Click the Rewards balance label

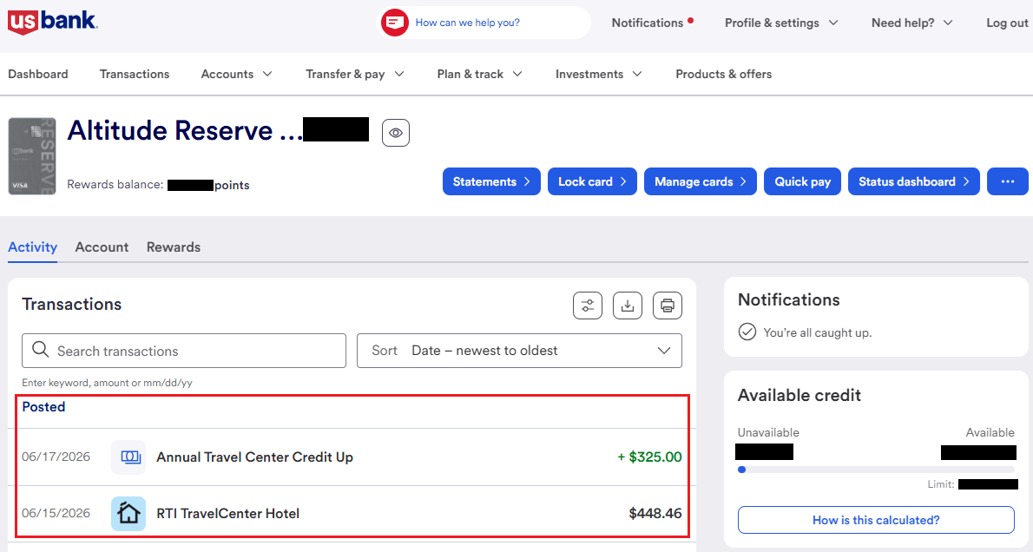pyautogui.click(x=115, y=185)
